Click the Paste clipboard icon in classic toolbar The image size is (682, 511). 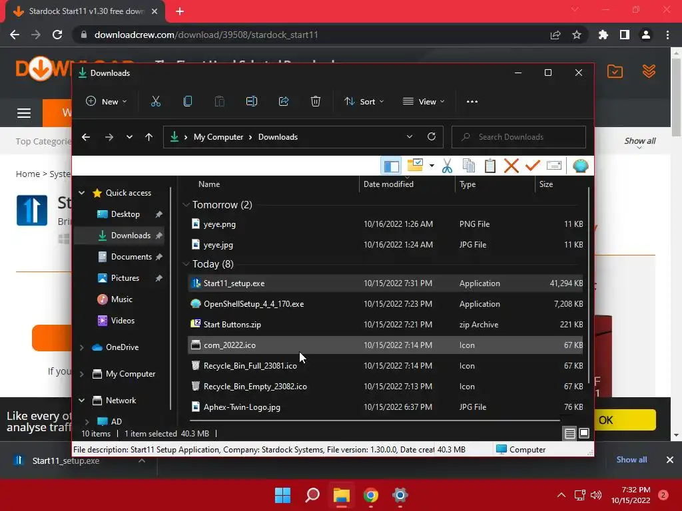490,166
